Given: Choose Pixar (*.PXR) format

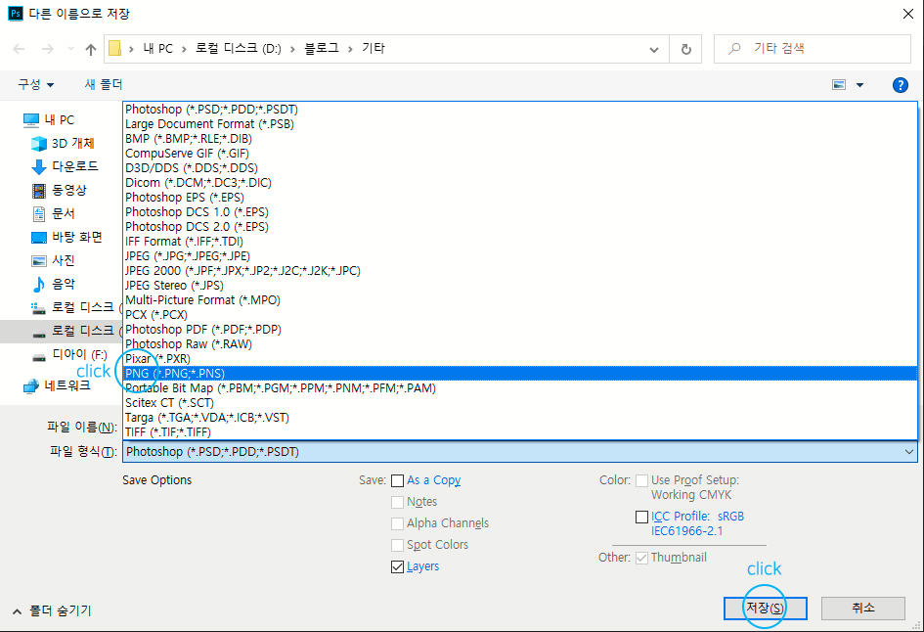Looking at the screenshot, I should pyautogui.click(x=520, y=358).
